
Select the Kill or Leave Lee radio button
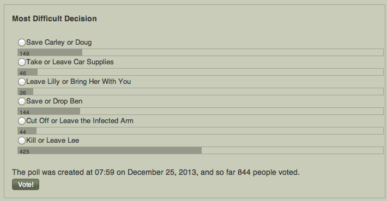tap(22, 141)
